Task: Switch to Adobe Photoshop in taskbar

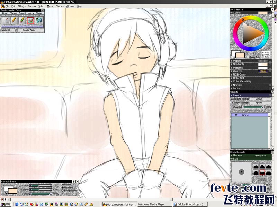Action: tap(190, 204)
